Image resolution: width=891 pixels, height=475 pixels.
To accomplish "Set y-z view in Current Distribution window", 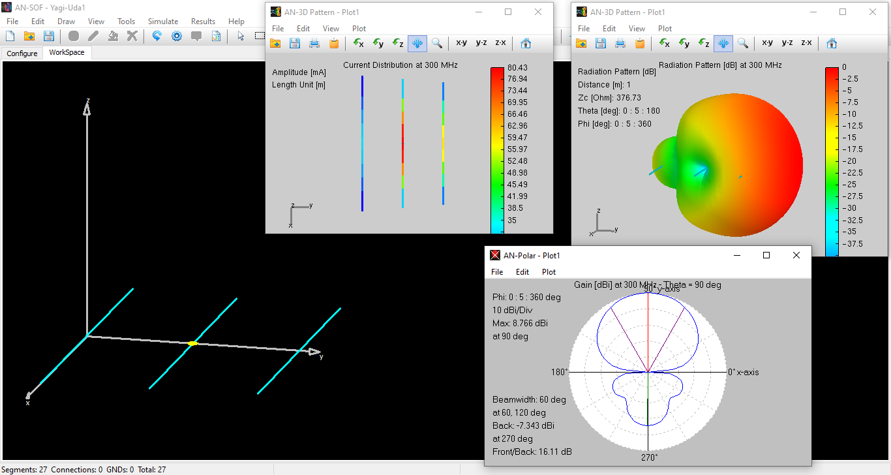I will pyautogui.click(x=481, y=43).
